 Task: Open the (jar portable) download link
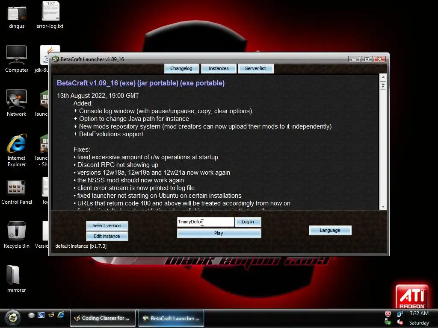point(158,83)
